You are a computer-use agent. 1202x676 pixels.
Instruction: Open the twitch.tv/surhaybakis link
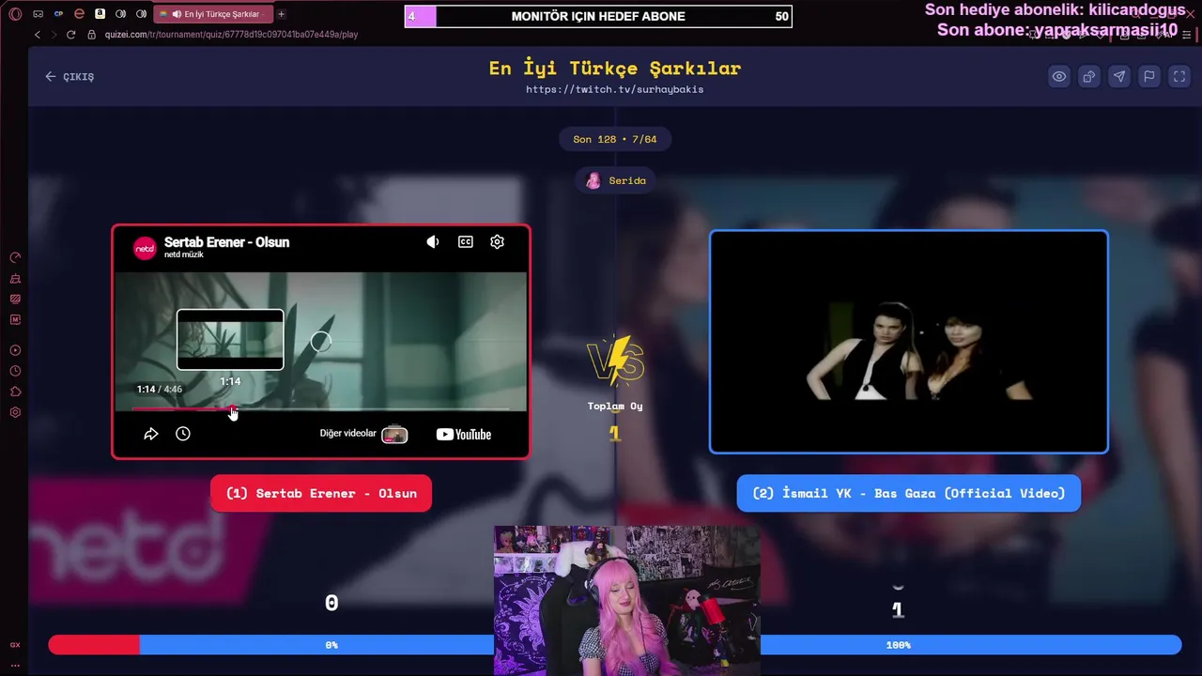pyautogui.click(x=614, y=89)
